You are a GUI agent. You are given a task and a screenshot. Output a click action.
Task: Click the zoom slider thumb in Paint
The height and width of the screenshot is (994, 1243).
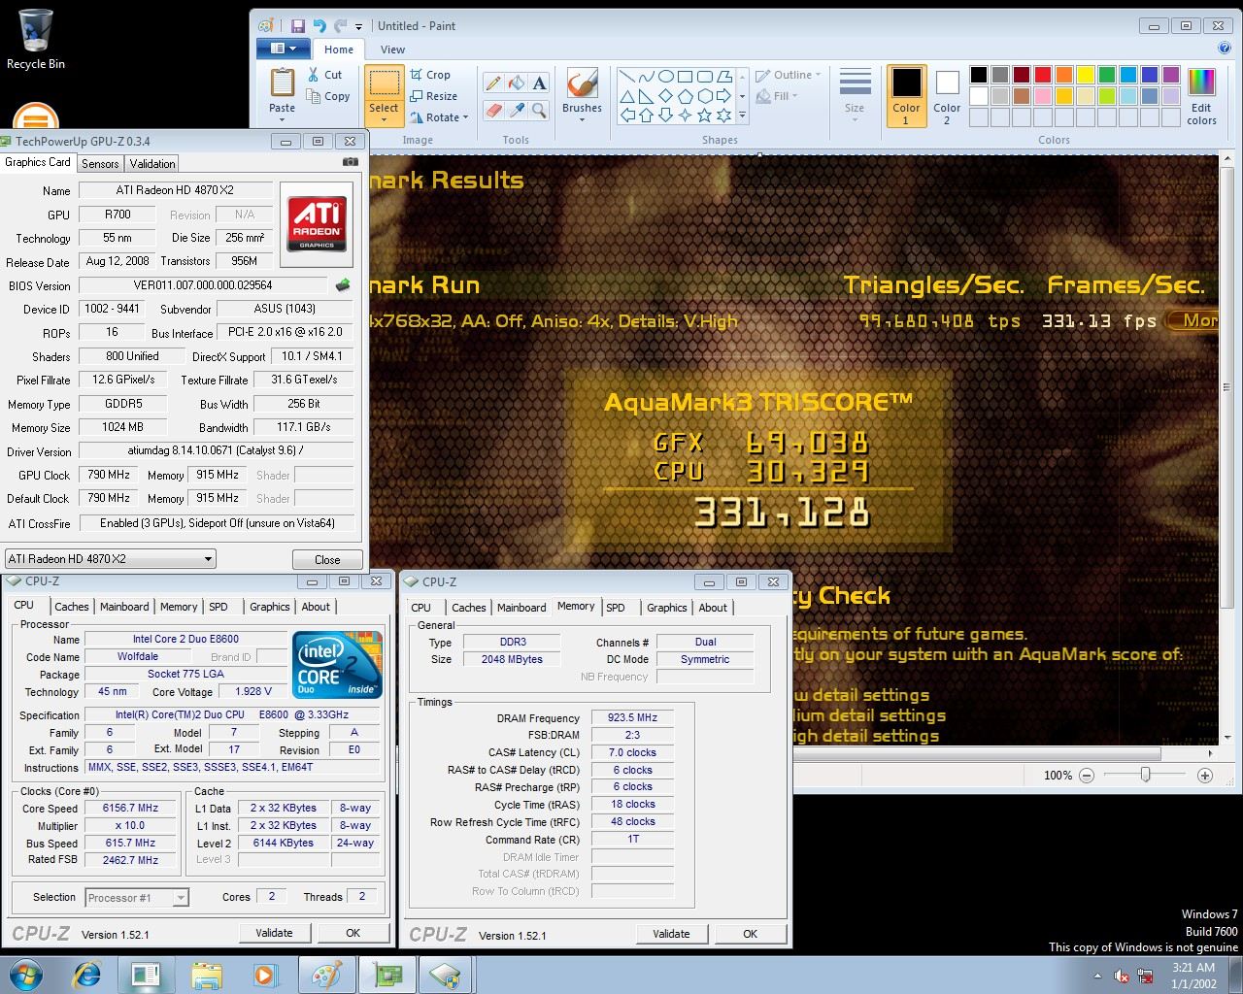click(1146, 775)
